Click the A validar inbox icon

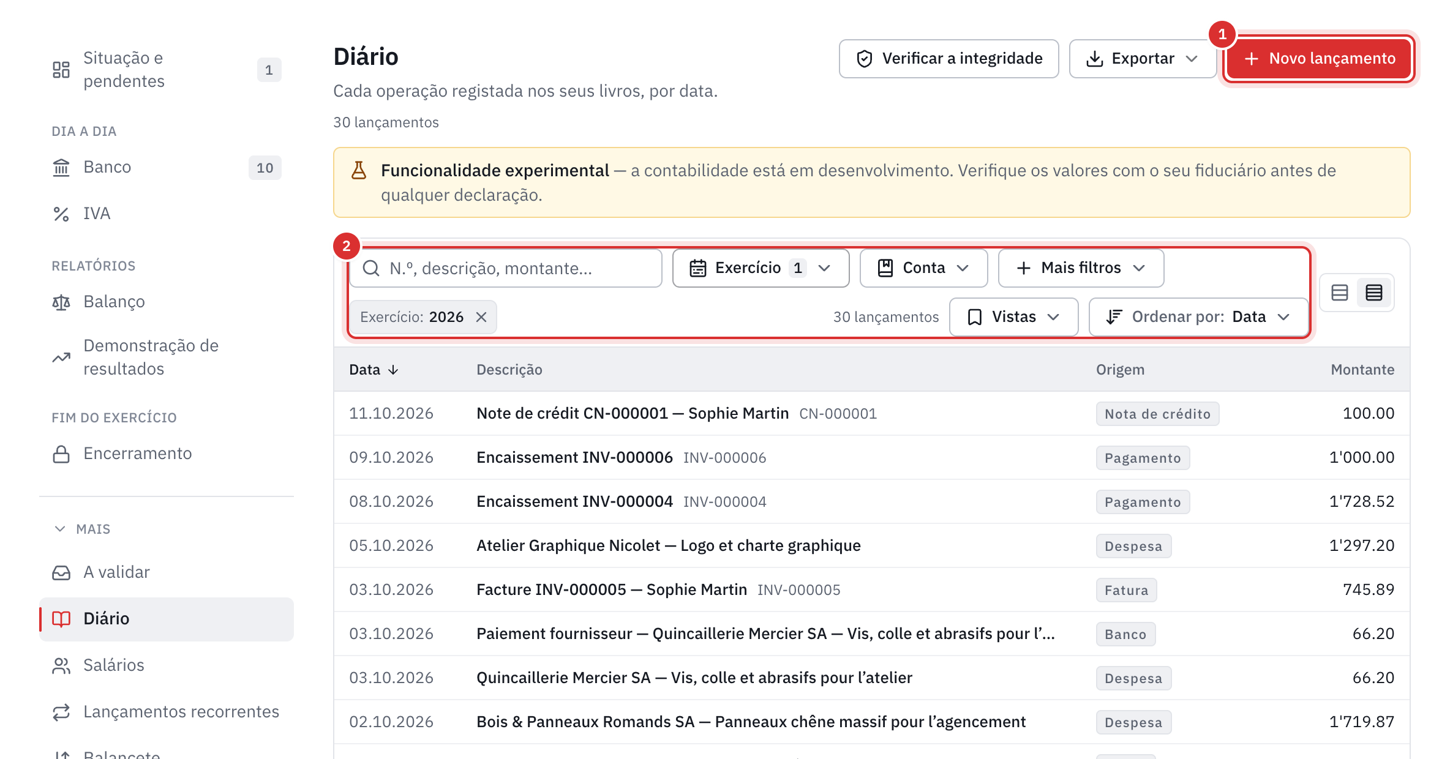click(x=61, y=572)
